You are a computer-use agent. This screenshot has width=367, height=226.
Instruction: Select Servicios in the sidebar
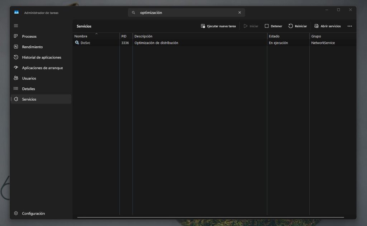pos(29,99)
